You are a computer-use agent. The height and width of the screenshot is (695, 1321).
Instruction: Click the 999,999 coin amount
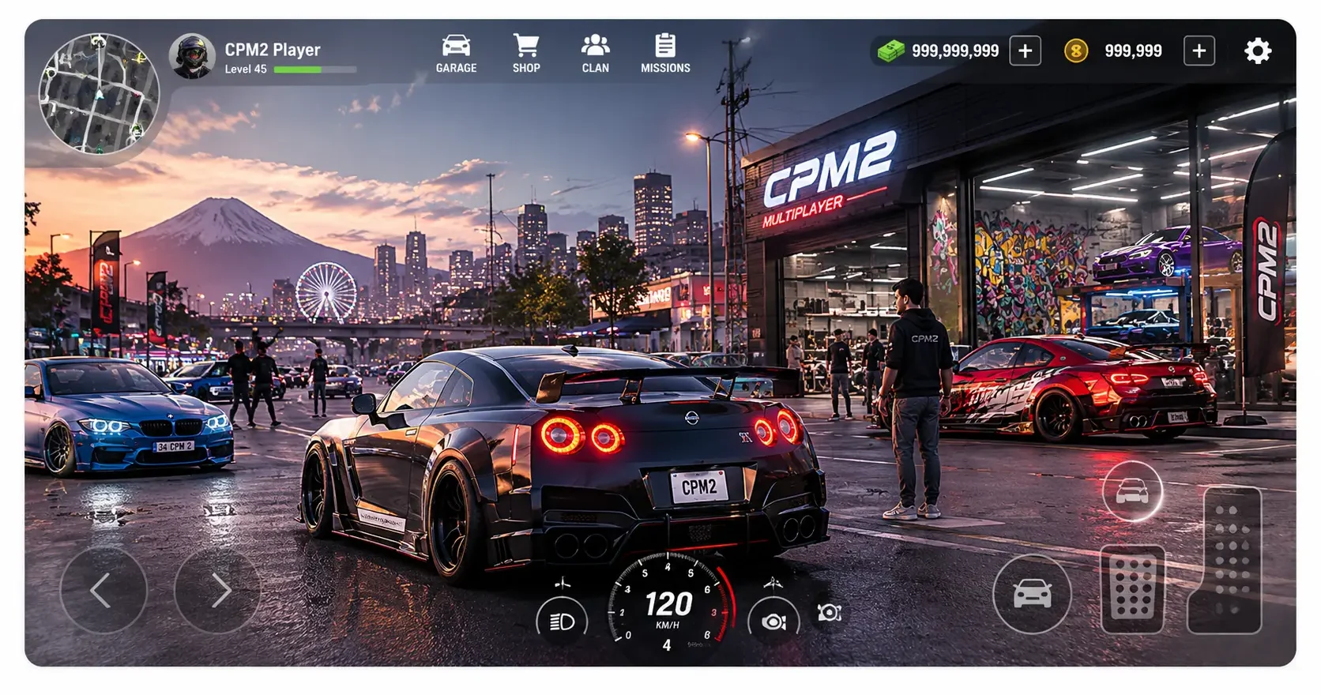pos(1133,51)
